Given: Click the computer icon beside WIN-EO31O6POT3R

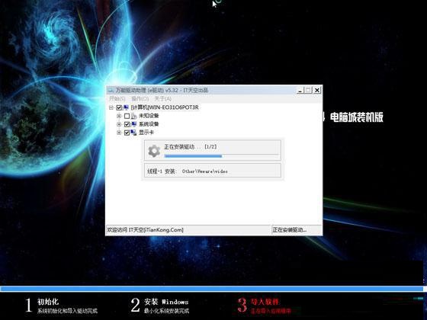Looking at the screenshot, I should tap(126, 107).
